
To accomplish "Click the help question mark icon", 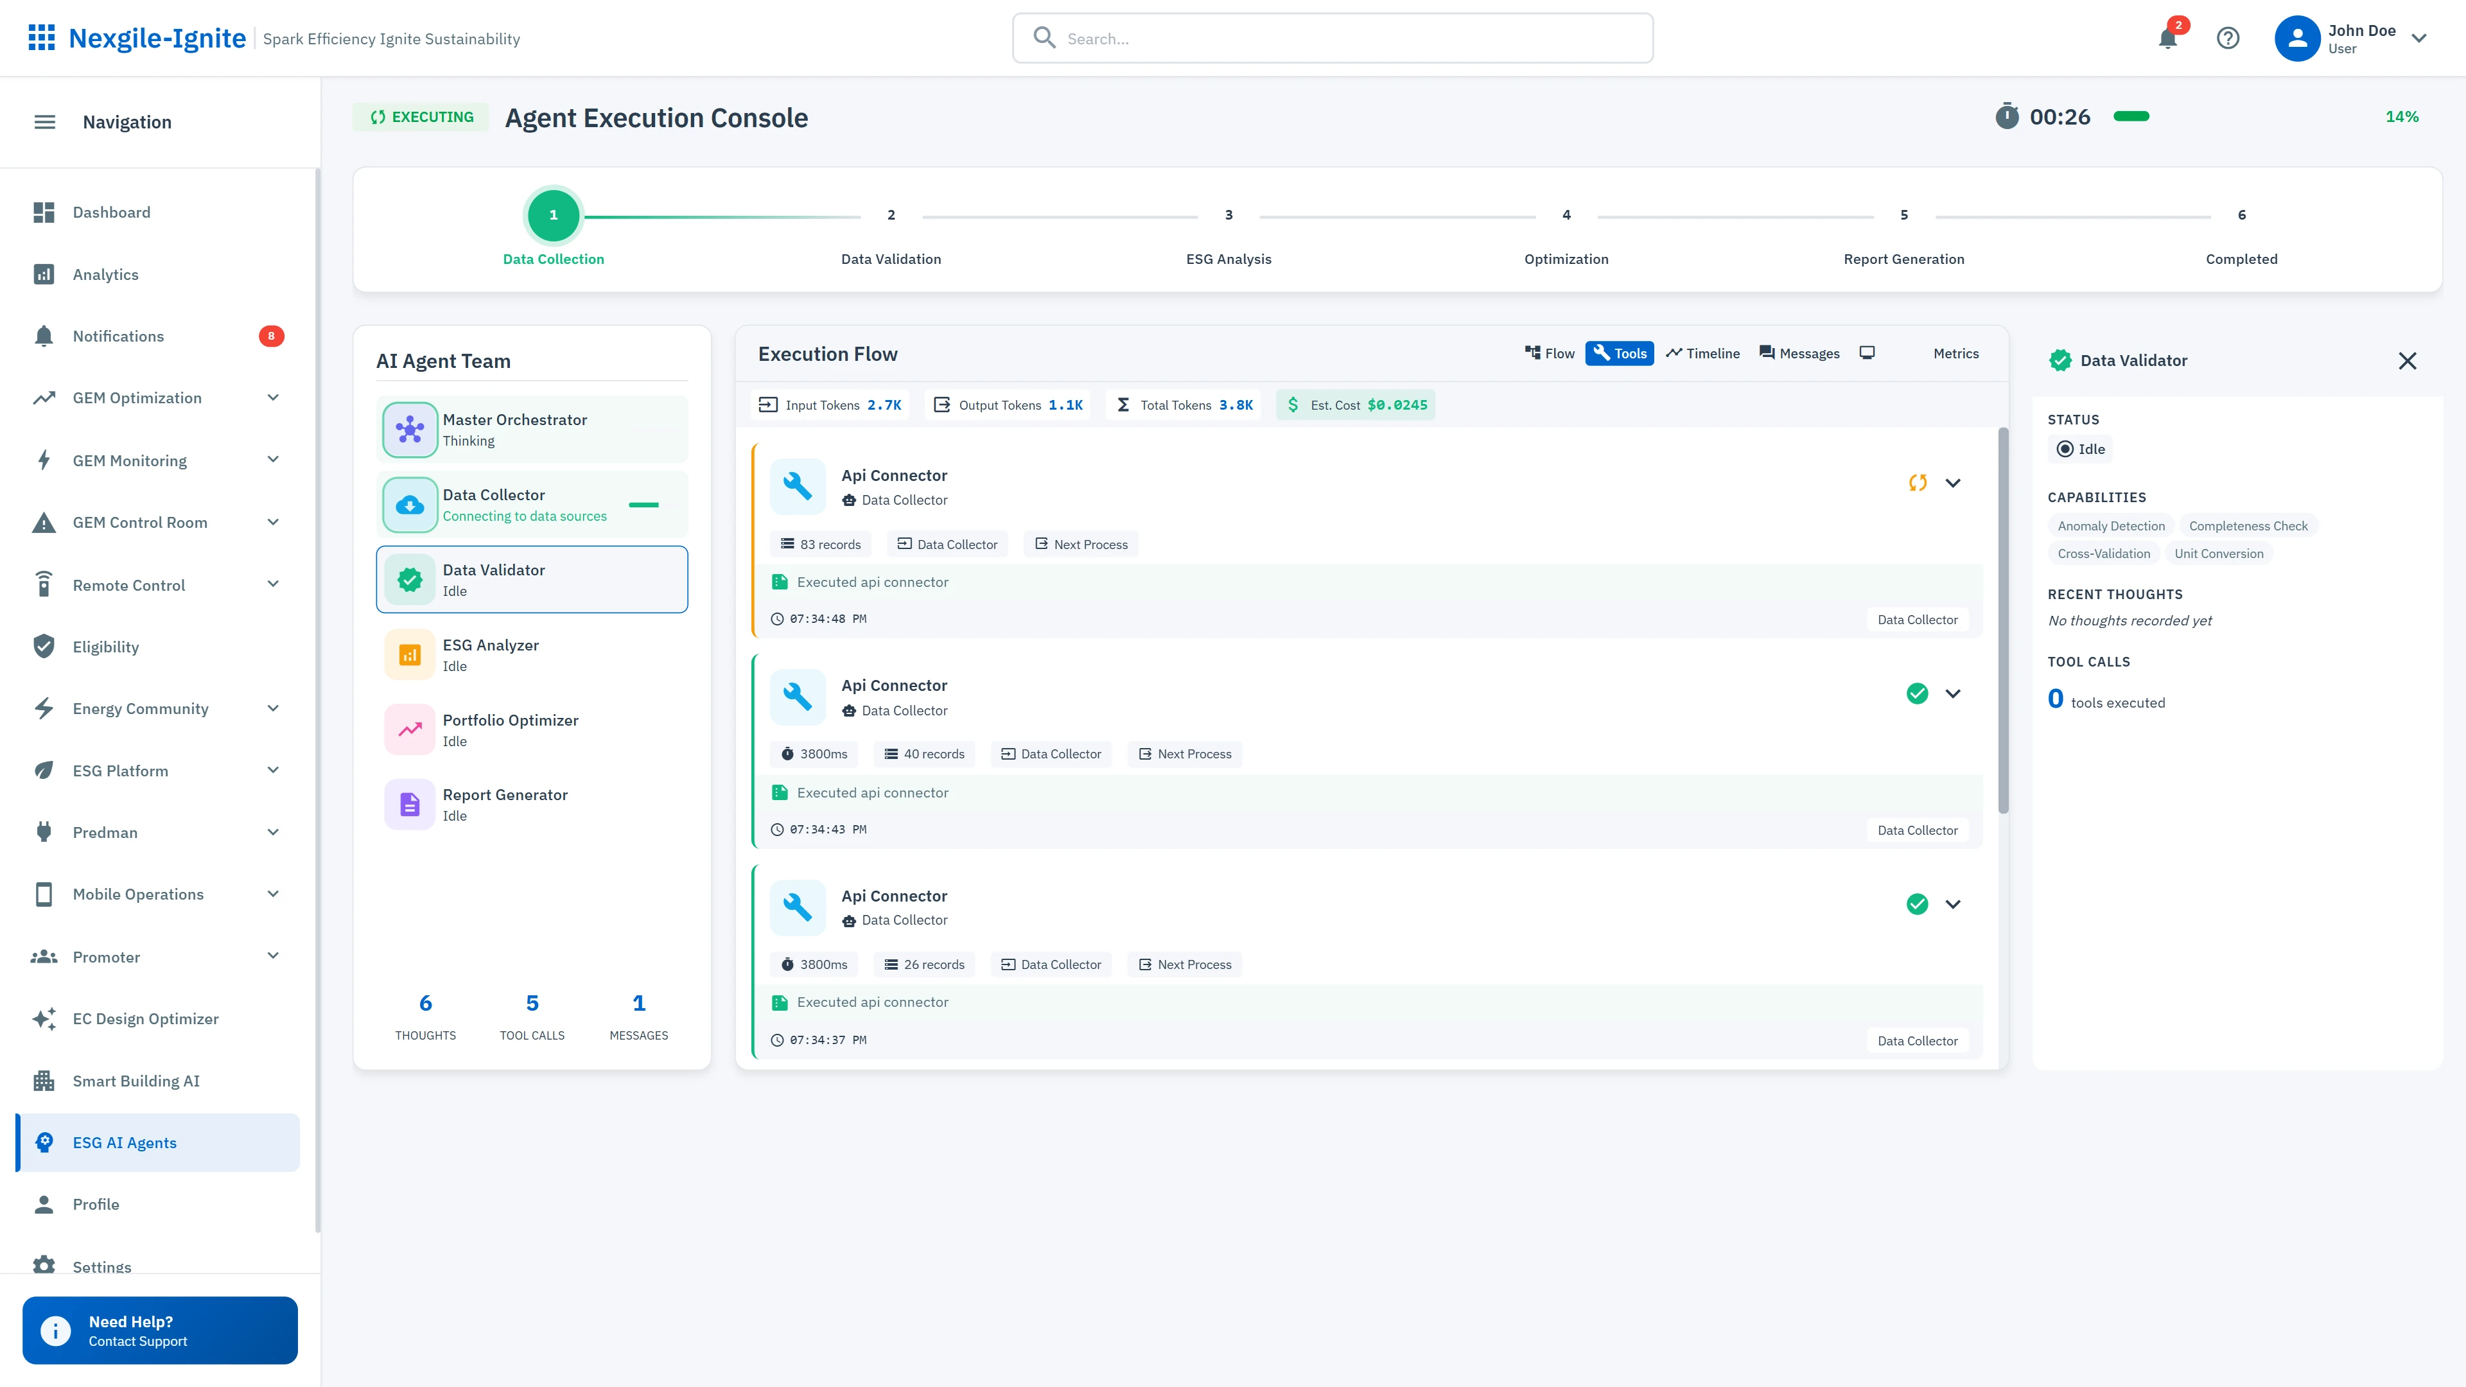I will [2228, 39].
